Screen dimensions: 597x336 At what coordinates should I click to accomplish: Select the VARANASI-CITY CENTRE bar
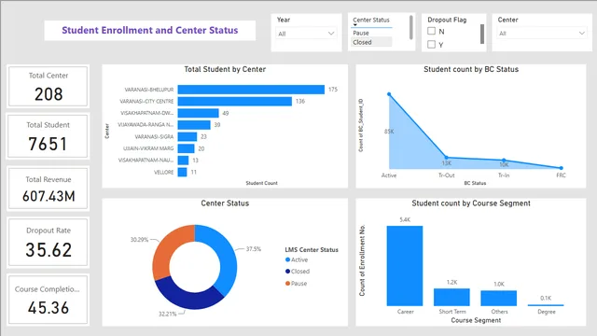[x=234, y=102]
